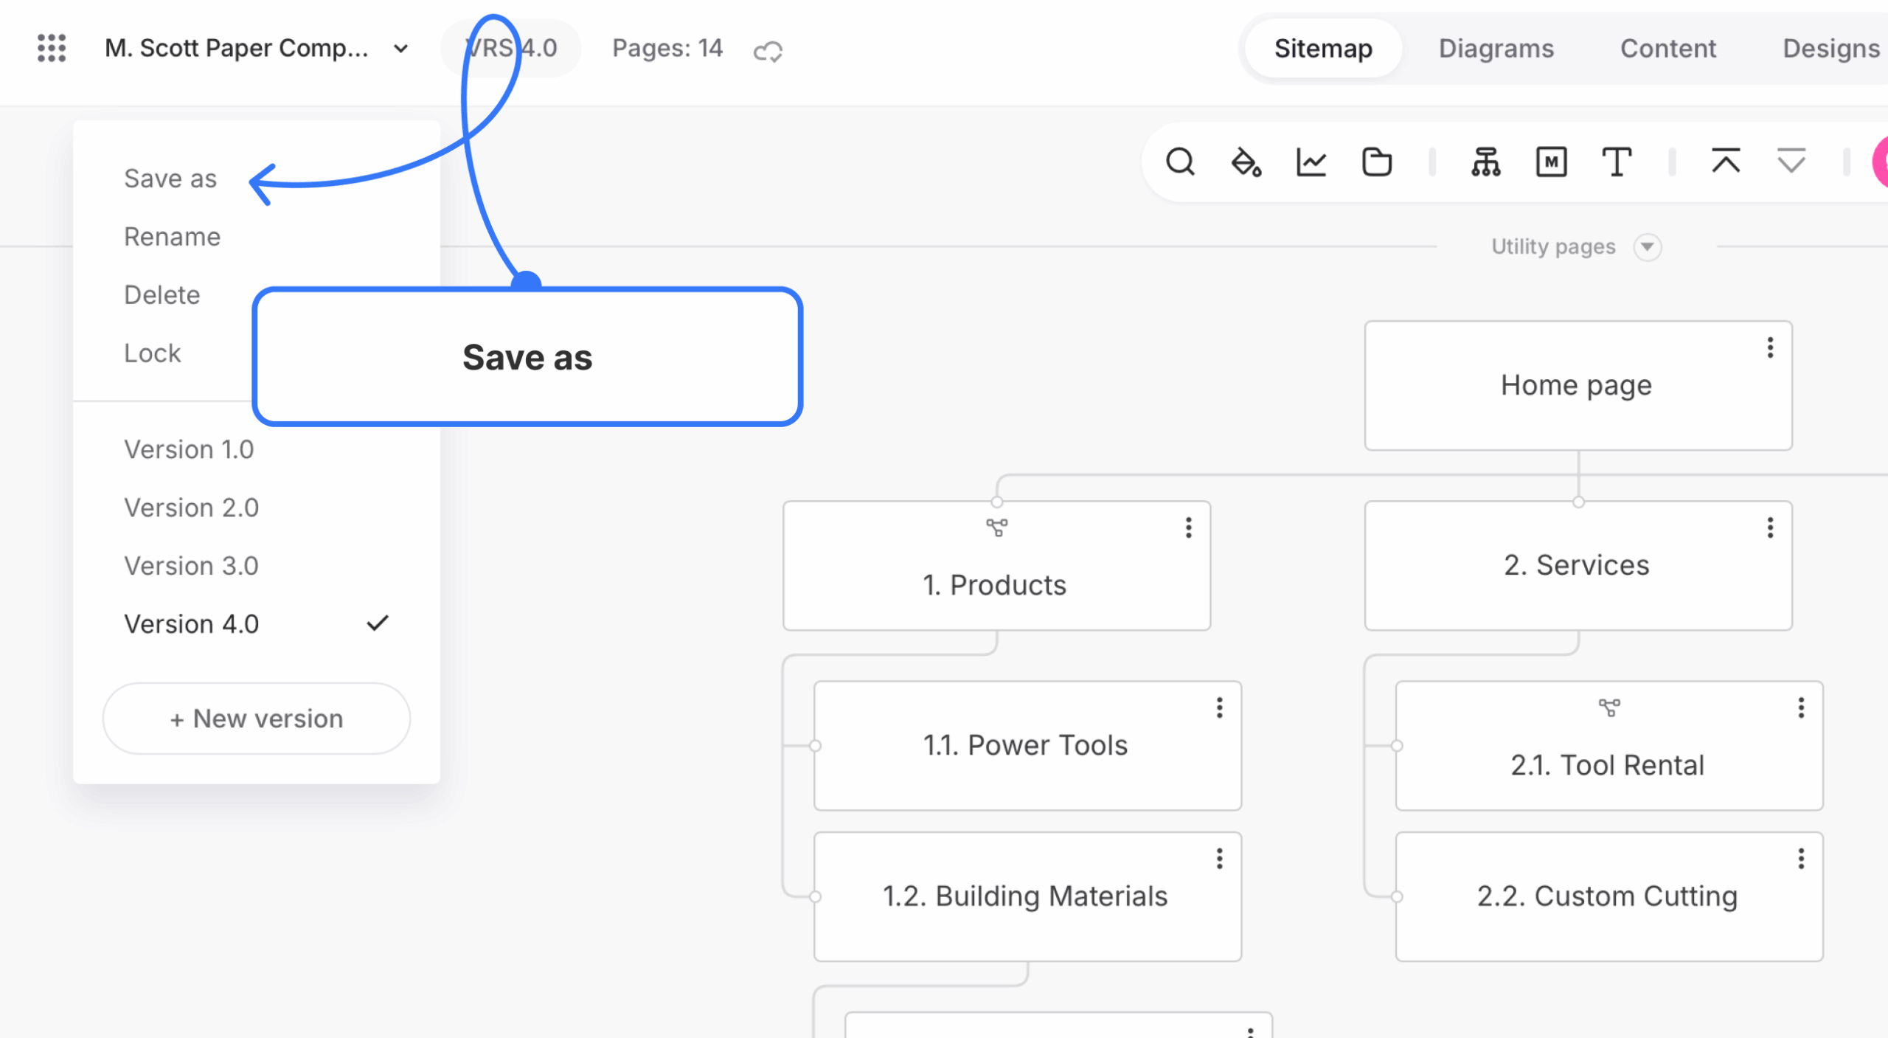
Task: Select the checked Version 4.0 entry
Action: 257,624
